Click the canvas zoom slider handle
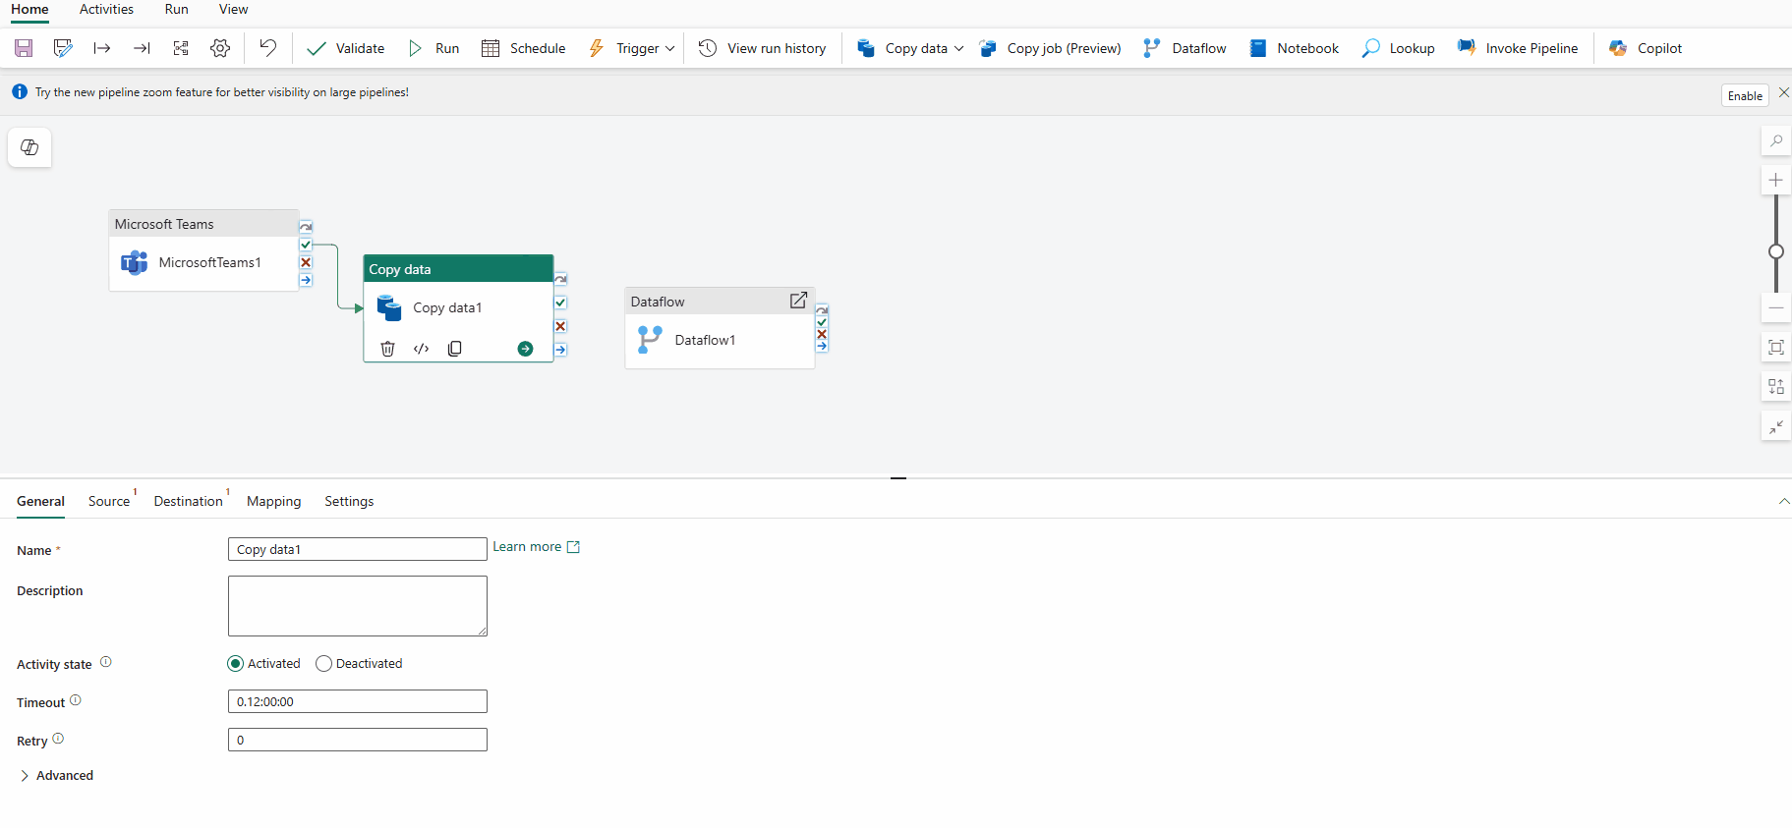This screenshot has width=1792, height=828. pyautogui.click(x=1775, y=251)
